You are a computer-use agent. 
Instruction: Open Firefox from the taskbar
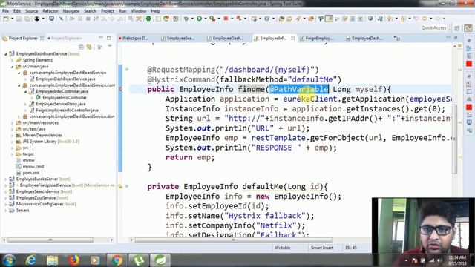coord(73,260)
